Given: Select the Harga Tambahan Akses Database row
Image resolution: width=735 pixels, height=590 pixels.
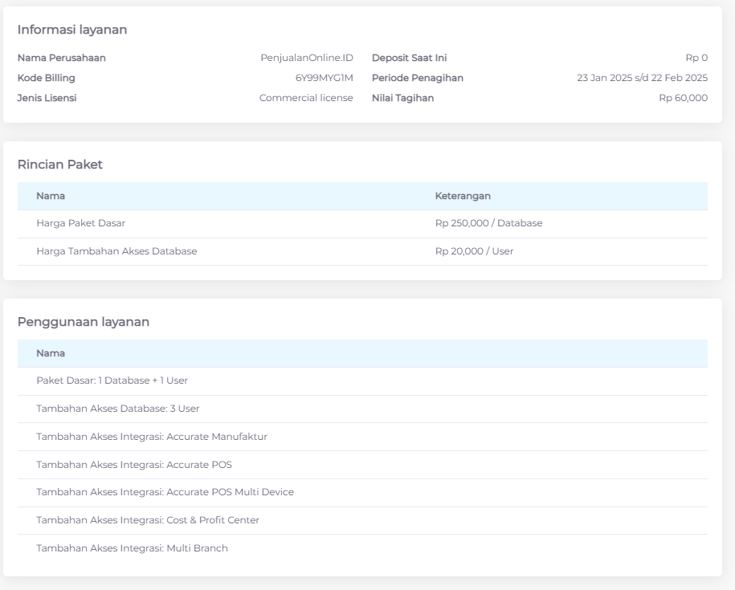Looking at the screenshot, I should click(116, 251).
